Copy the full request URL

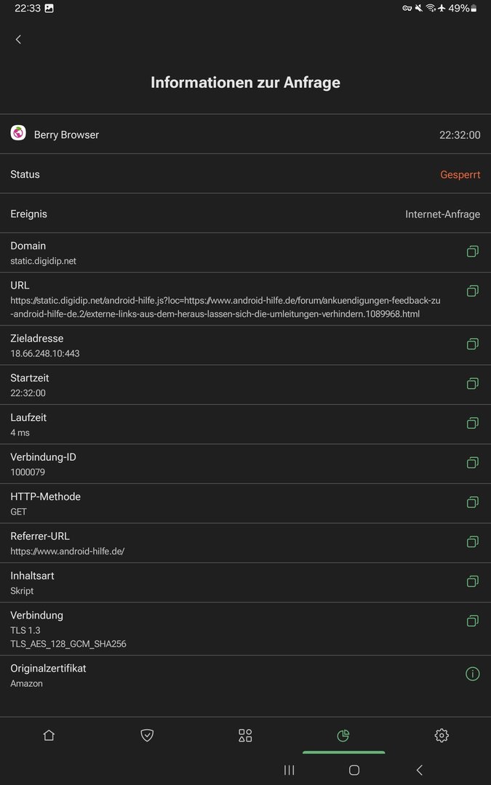pos(472,291)
